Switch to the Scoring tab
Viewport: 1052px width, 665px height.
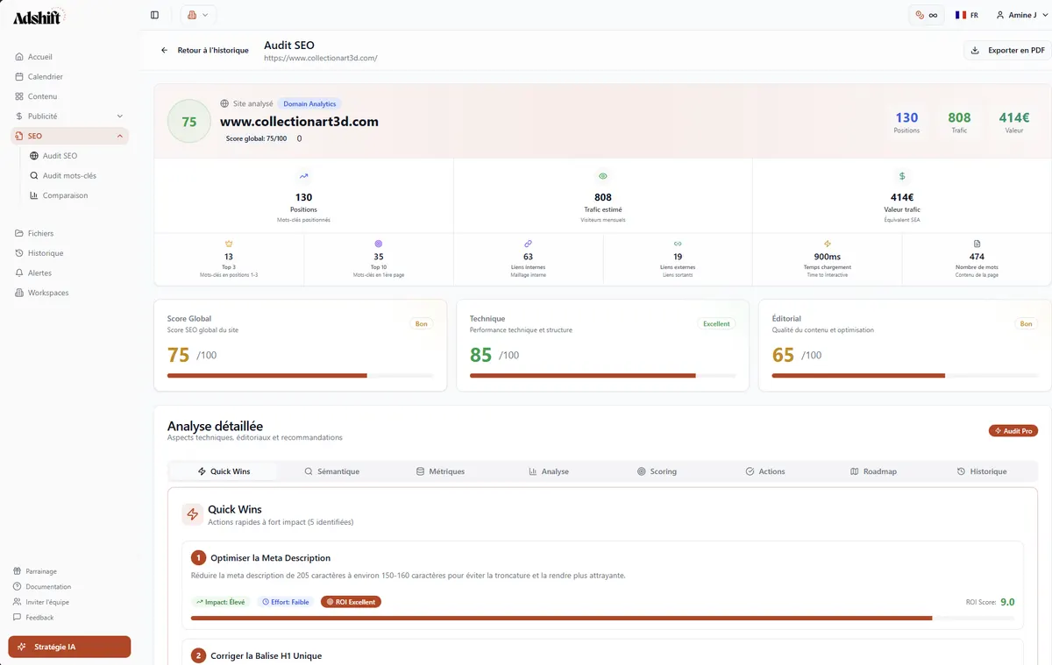(x=657, y=471)
